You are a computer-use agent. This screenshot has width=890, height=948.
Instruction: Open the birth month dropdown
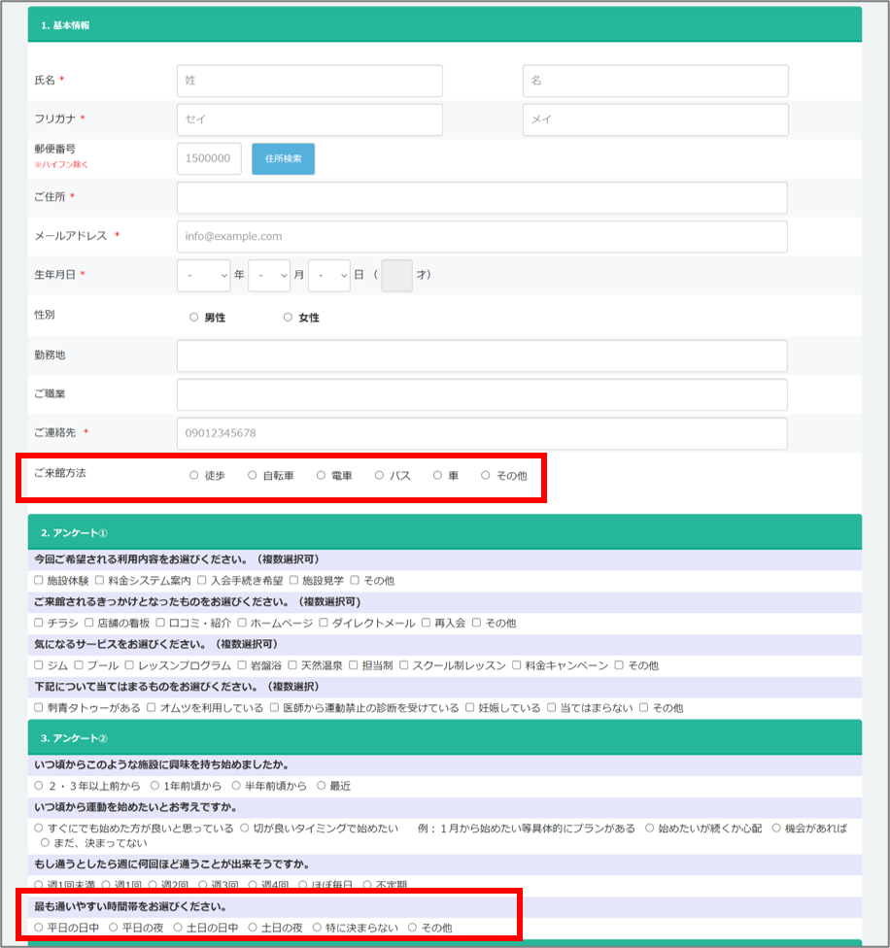(269, 276)
